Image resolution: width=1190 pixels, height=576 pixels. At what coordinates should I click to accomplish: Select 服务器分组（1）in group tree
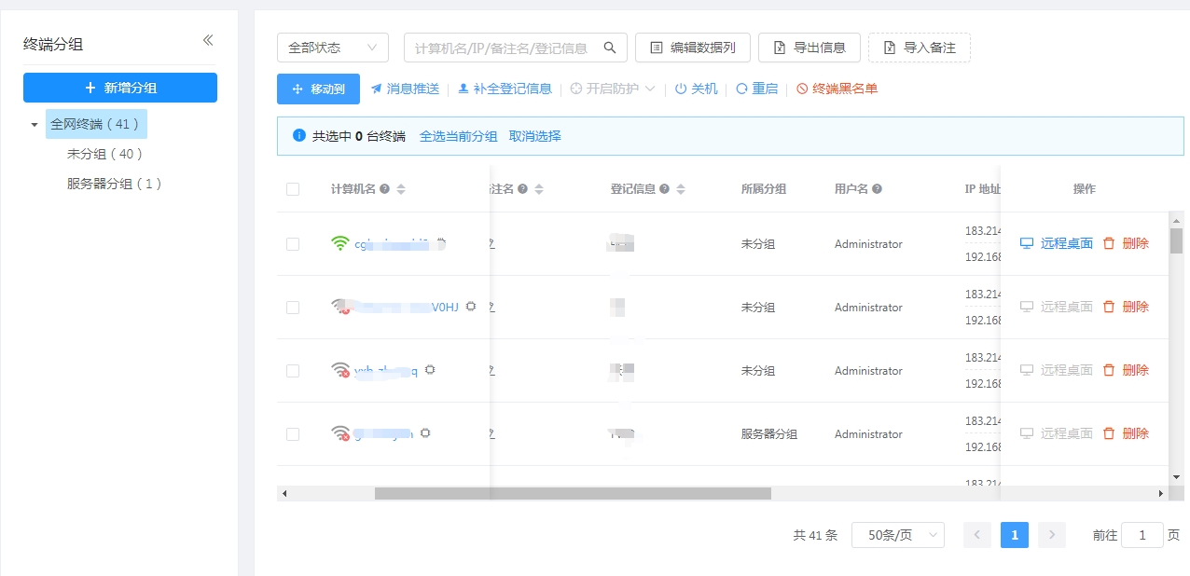115,184
